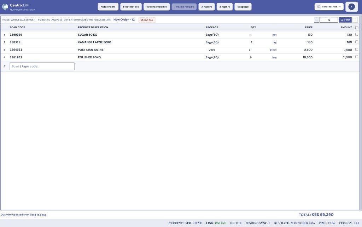The height and width of the screenshot is (227, 362).
Task: Run the Z report
Action: pos(224,7)
